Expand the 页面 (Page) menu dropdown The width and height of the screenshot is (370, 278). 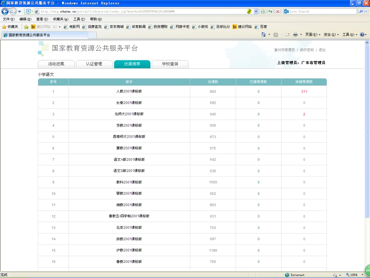pos(313,35)
